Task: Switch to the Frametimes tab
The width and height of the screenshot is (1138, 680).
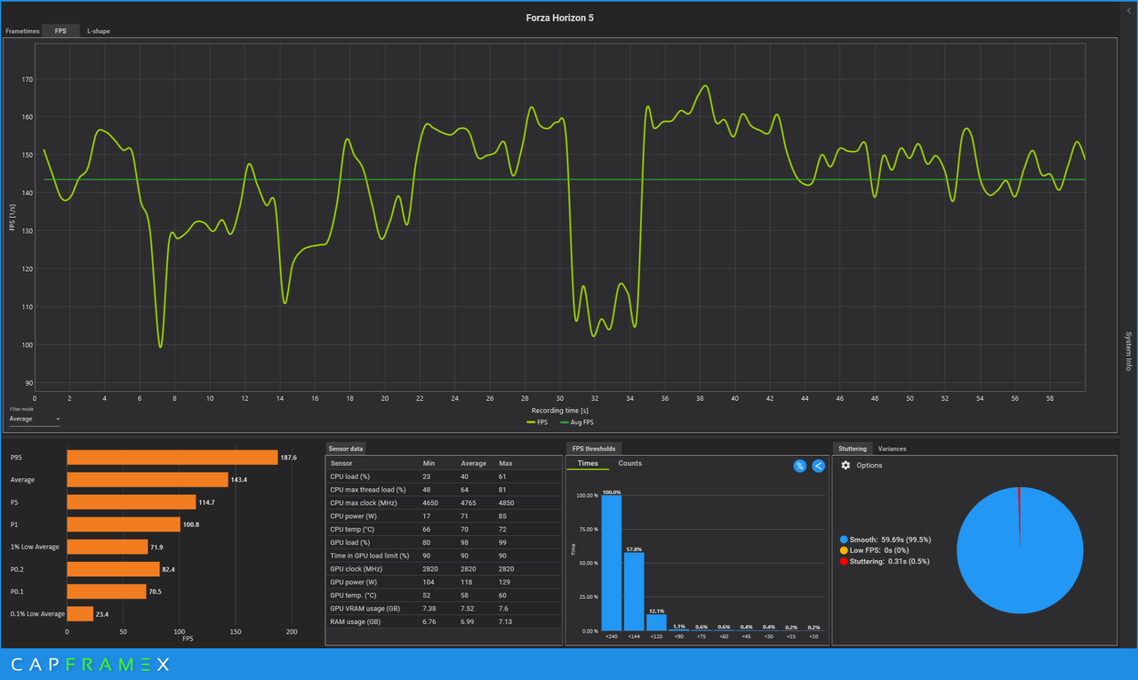Action: pyautogui.click(x=22, y=31)
